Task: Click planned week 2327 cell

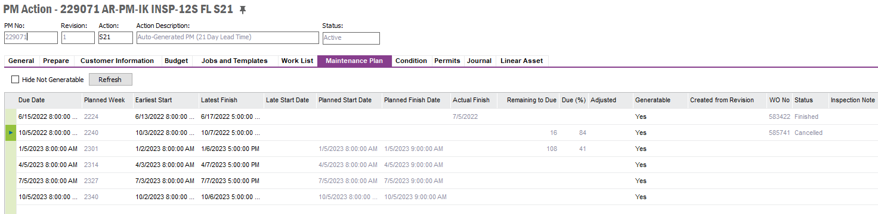Action: coord(107,181)
